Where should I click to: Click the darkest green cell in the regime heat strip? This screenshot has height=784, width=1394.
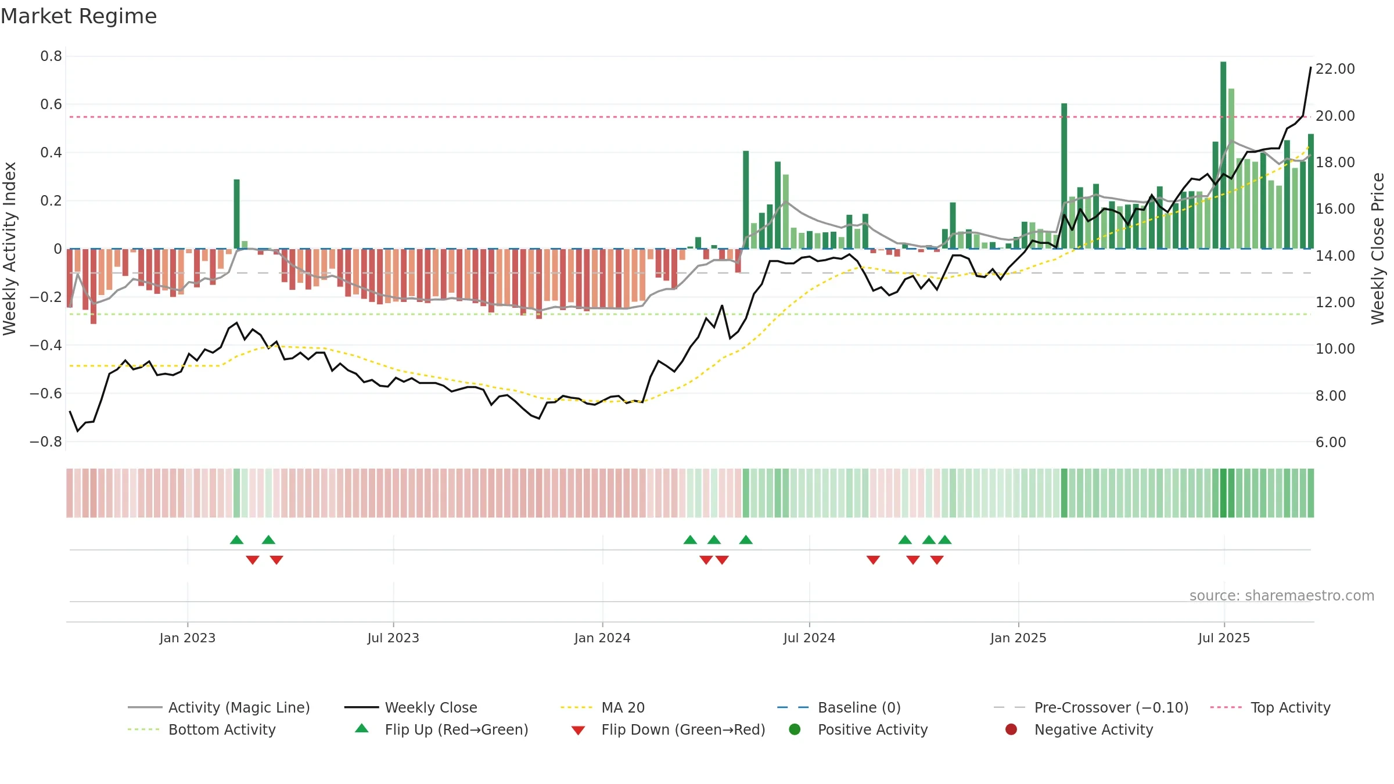[x=1223, y=493]
